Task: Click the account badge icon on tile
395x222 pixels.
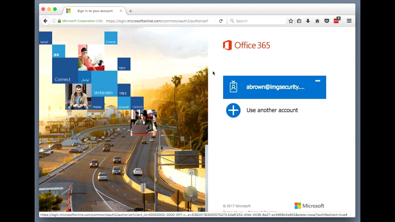Action: (x=234, y=87)
